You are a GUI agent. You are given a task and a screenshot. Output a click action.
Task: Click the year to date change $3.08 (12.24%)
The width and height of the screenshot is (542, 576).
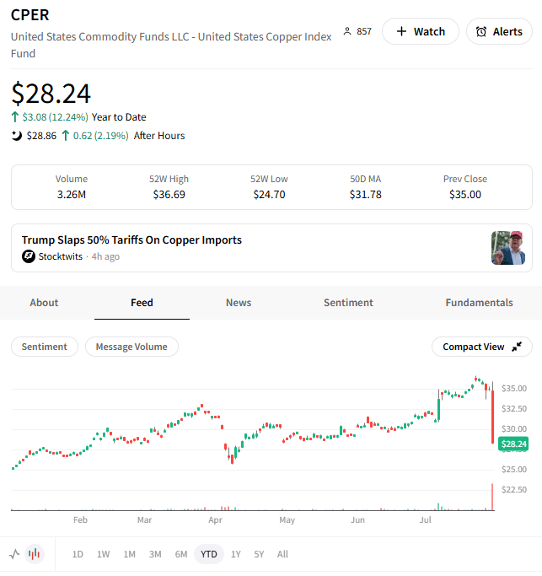click(x=55, y=117)
